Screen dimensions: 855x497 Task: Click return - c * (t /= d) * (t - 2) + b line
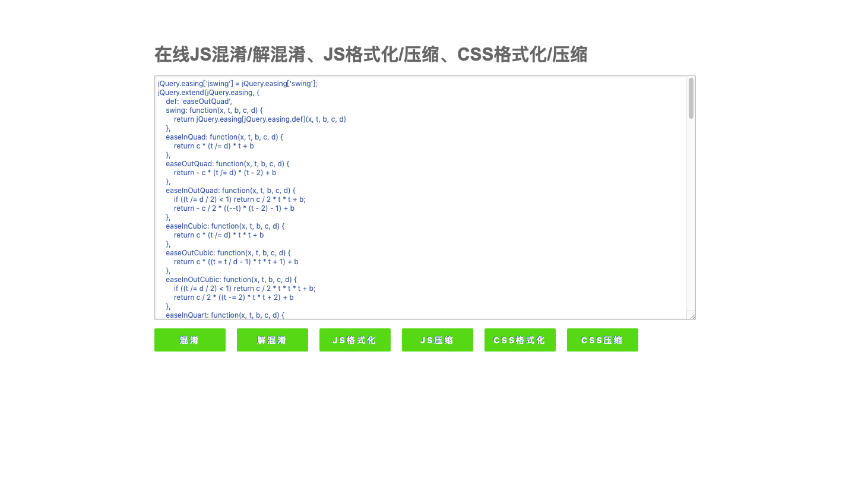point(225,173)
